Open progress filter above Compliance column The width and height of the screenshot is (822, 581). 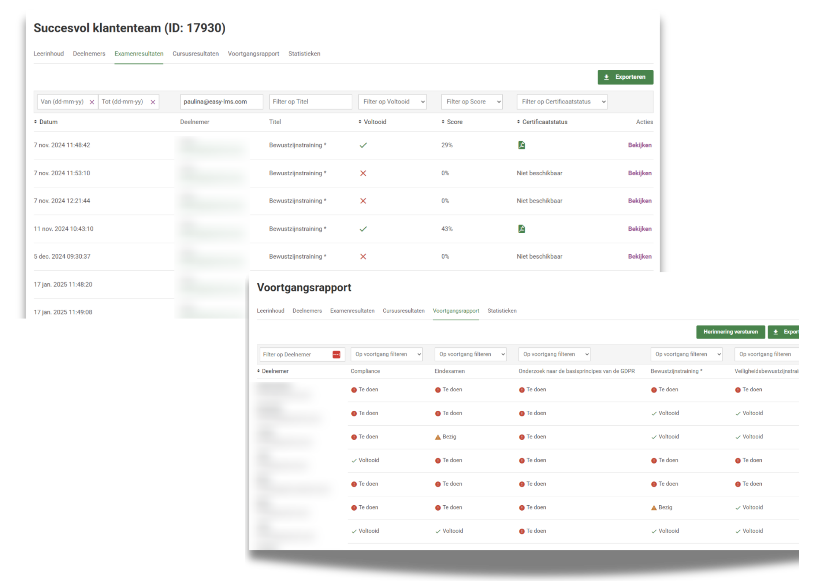coord(386,354)
